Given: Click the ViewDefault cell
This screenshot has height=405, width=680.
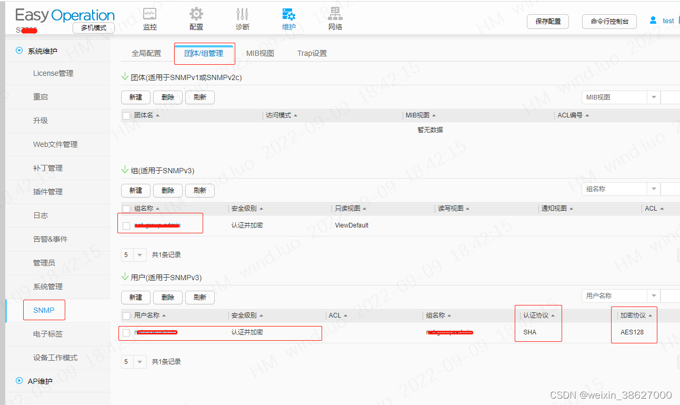Looking at the screenshot, I should pyautogui.click(x=352, y=225).
